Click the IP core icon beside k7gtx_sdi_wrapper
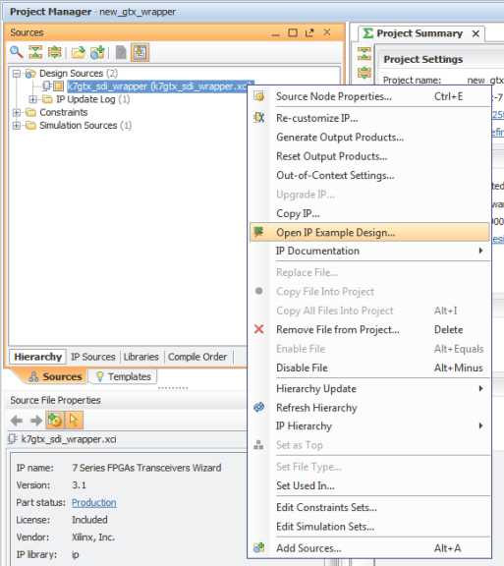504x566 pixels. coord(58,86)
